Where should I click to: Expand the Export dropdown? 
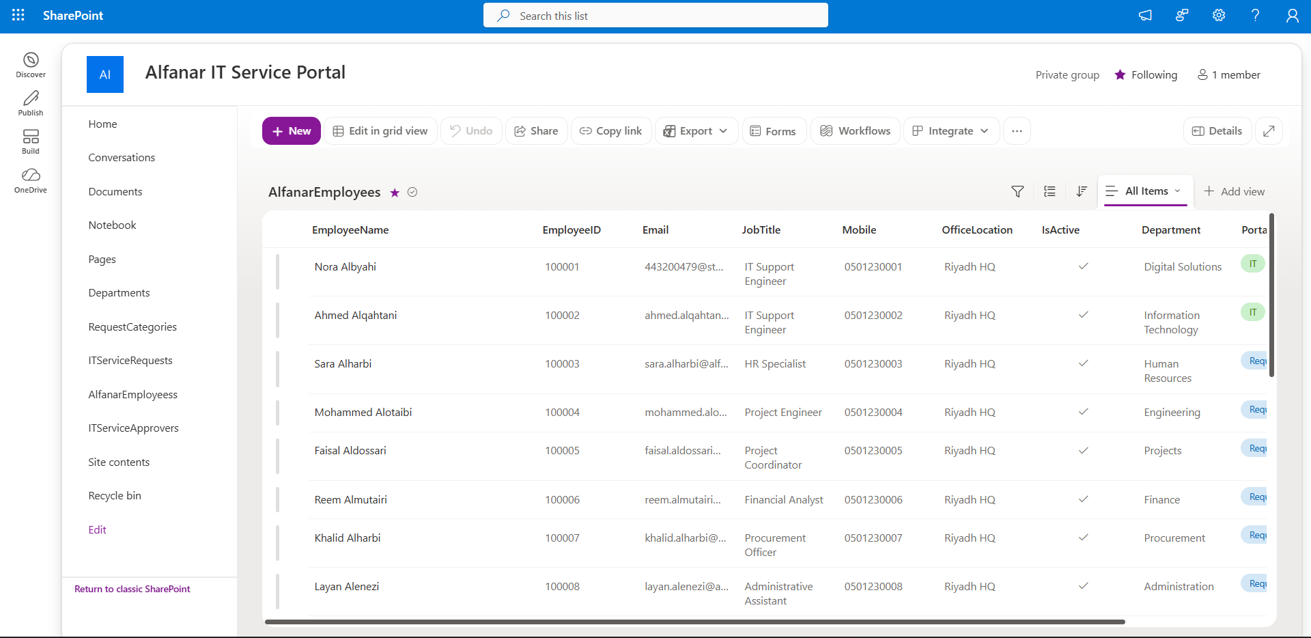click(696, 130)
